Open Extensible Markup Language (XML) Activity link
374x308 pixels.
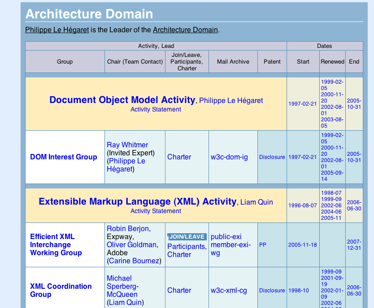[137, 201]
